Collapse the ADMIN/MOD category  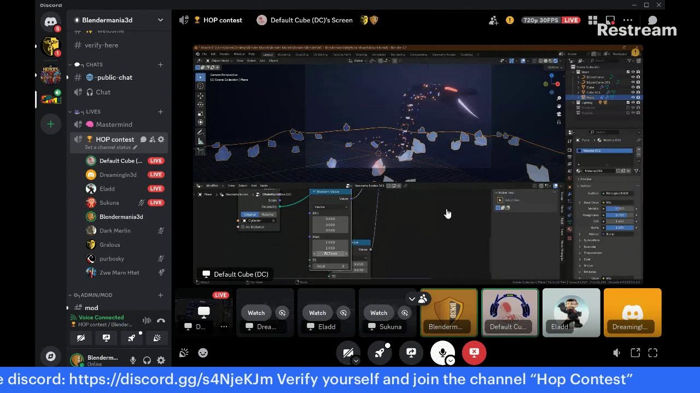[94, 295]
